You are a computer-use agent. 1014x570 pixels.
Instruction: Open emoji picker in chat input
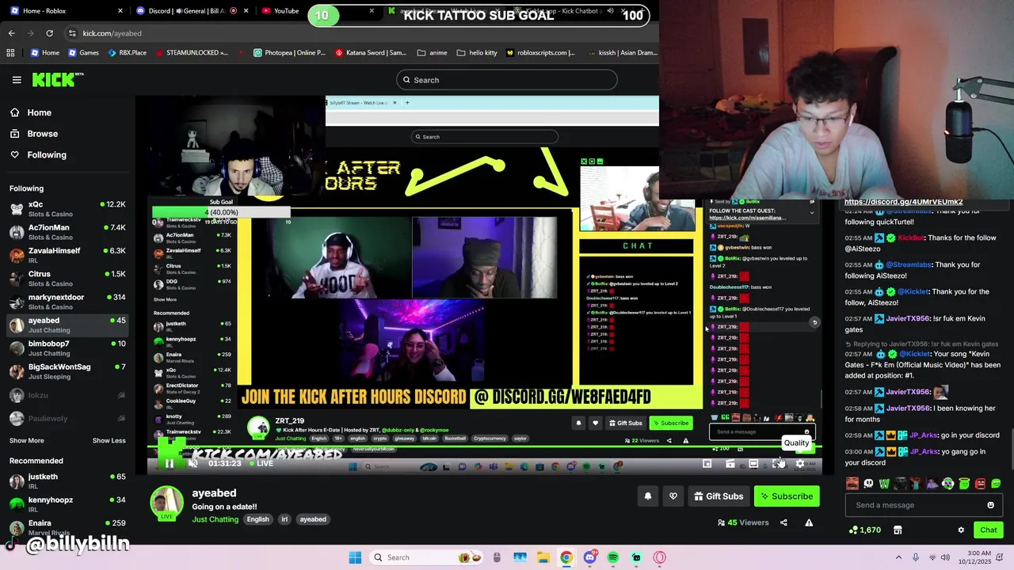point(990,505)
